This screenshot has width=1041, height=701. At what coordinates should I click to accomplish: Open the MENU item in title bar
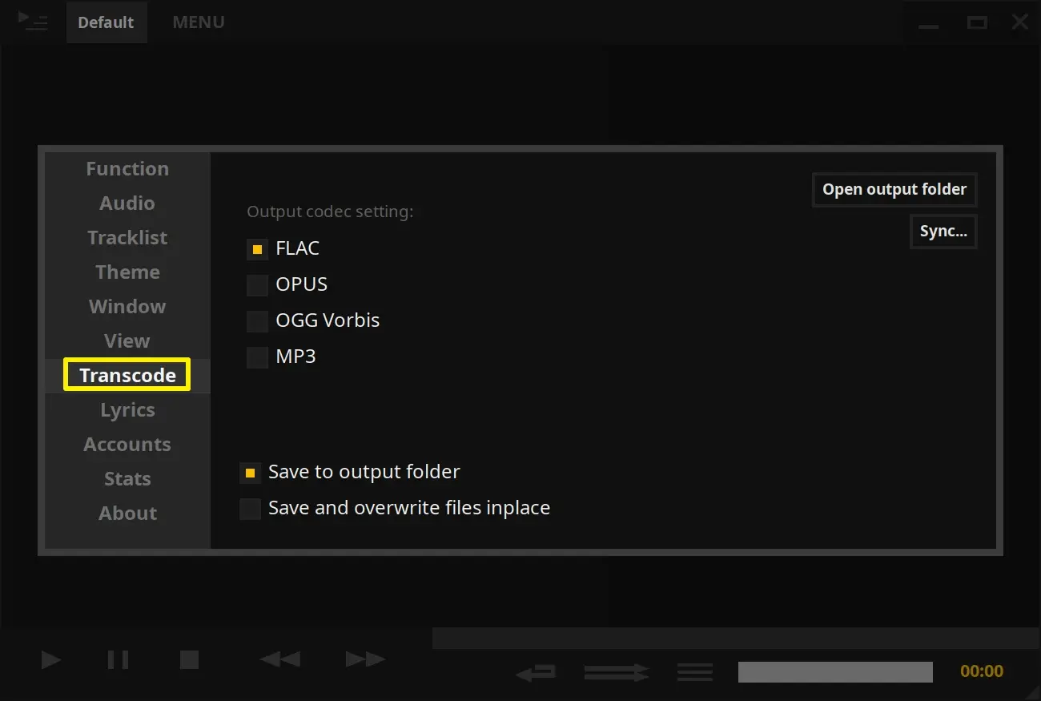tap(199, 22)
